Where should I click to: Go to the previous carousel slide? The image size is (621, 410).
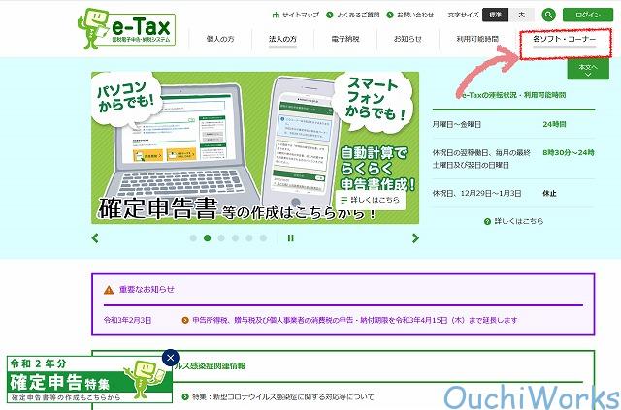click(x=95, y=237)
